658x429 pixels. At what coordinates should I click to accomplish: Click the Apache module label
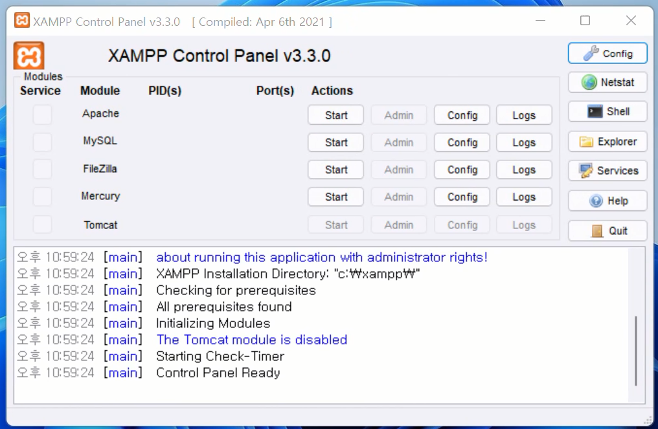100,113
